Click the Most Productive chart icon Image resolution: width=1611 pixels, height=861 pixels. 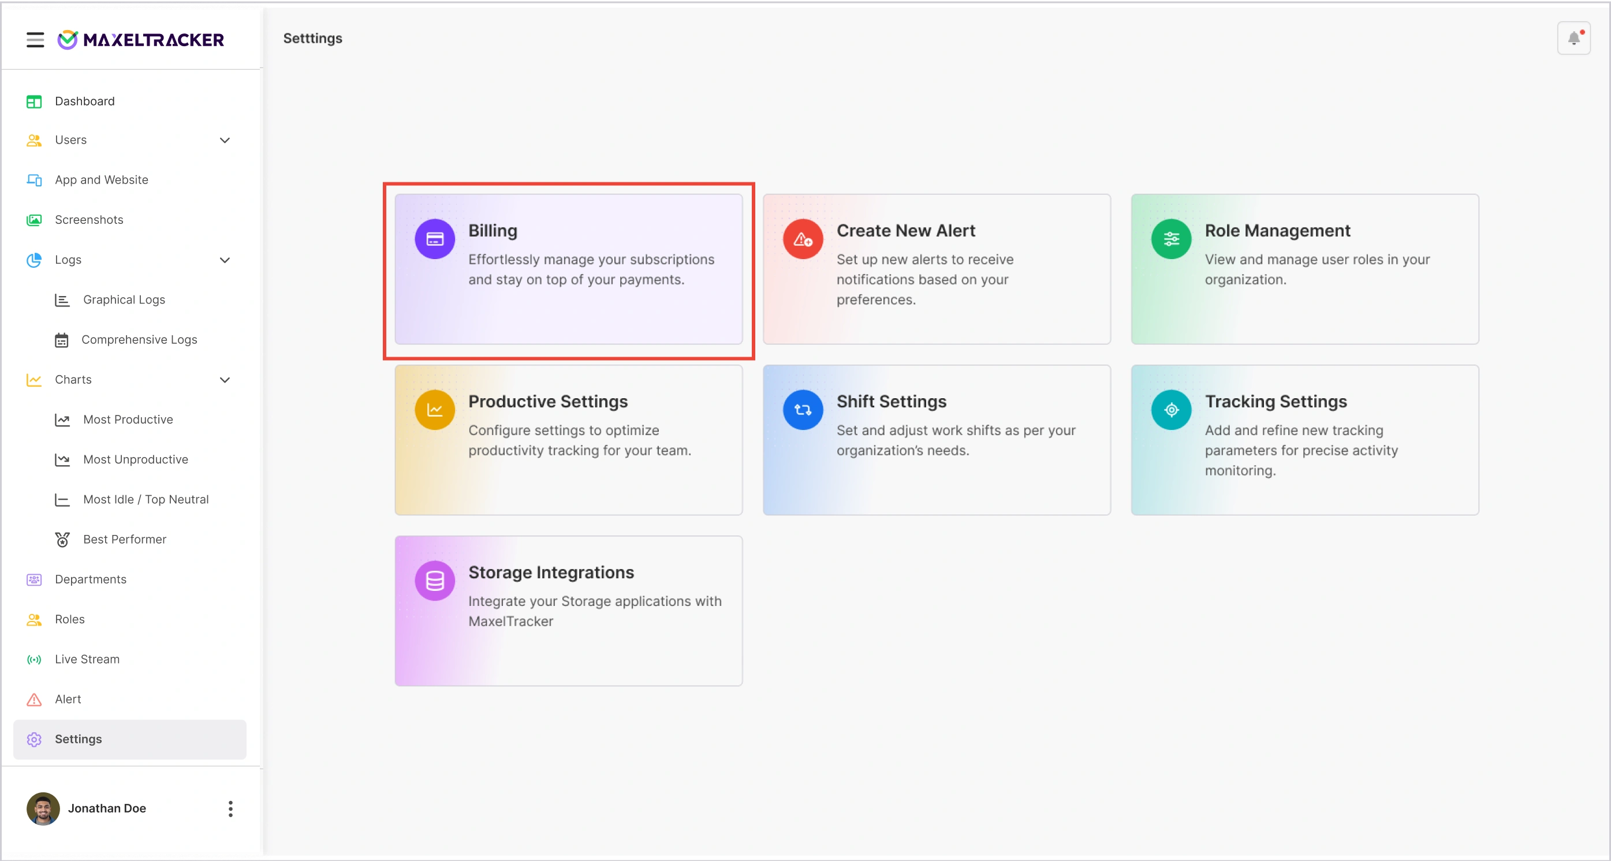point(62,420)
